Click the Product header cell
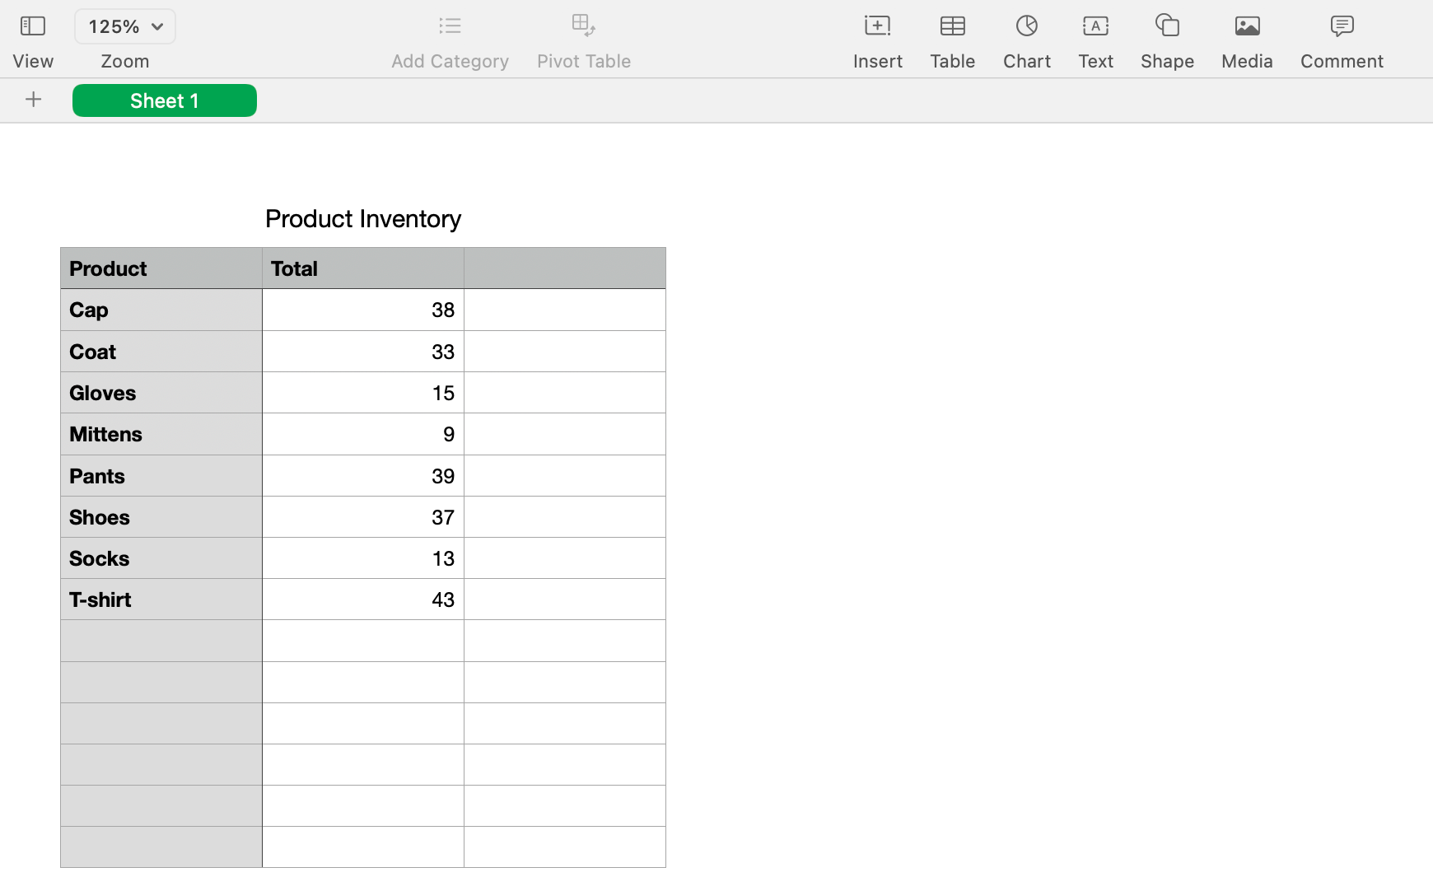Image resolution: width=1433 pixels, height=891 pixels. (161, 268)
